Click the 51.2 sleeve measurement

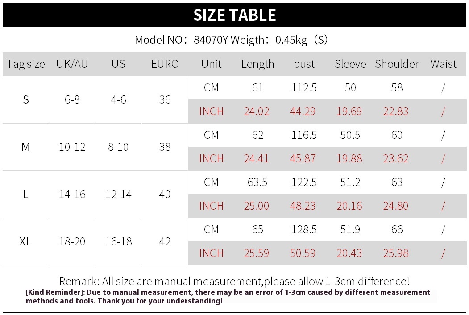pyautogui.click(x=350, y=182)
